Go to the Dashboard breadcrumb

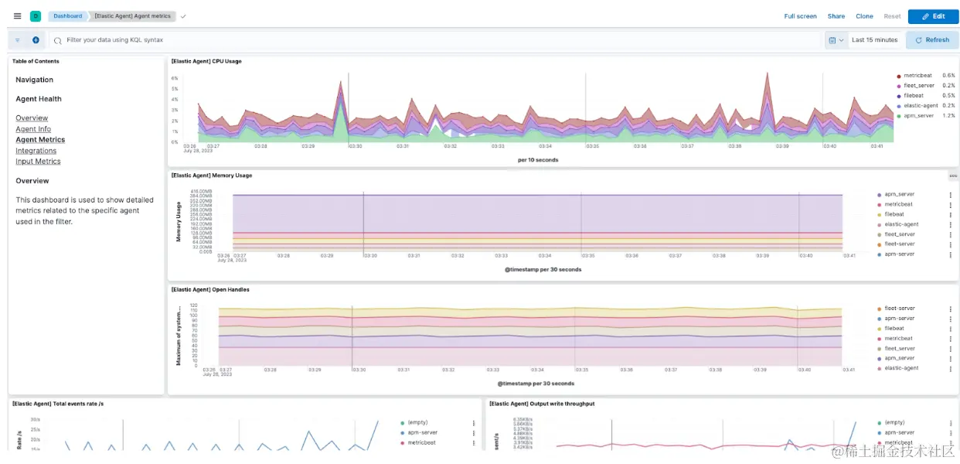coord(68,16)
